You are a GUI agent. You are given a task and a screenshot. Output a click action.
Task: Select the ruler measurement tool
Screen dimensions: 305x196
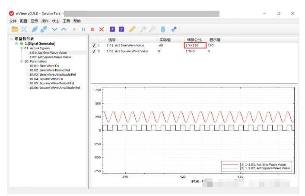pos(132,29)
